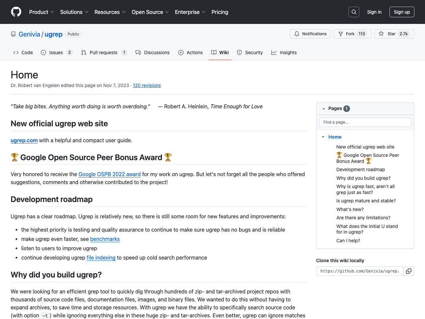Viewport: 425px width, 319px height.
Task: Click the Fork branch icon
Action: click(341, 34)
